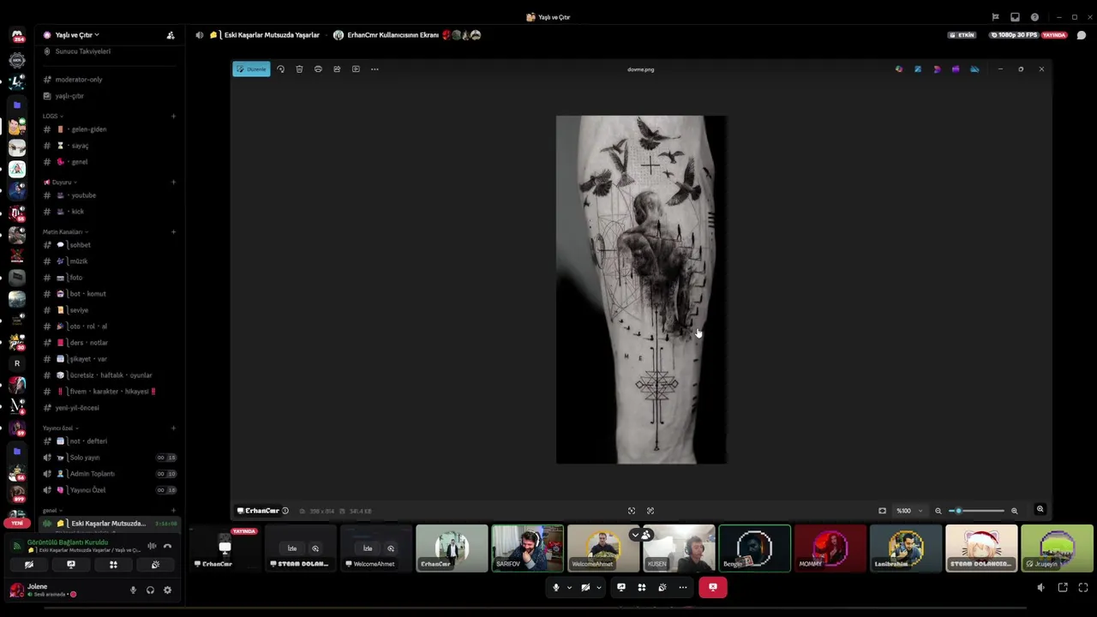This screenshot has height=617, width=1097.
Task: Open more options in the call control bar
Action: point(682,587)
